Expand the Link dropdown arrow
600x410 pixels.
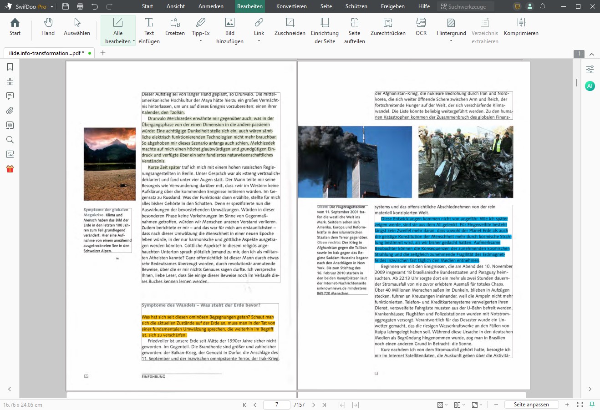pyautogui.click(x=259, y=41)
